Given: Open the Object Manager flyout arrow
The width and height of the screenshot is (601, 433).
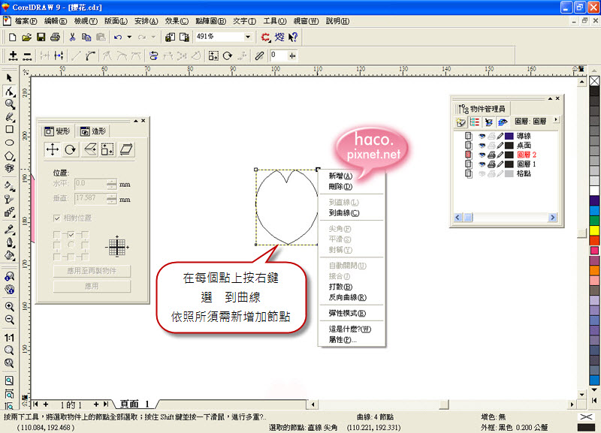Looking at the screenshot, I should [x=556, y=120].
